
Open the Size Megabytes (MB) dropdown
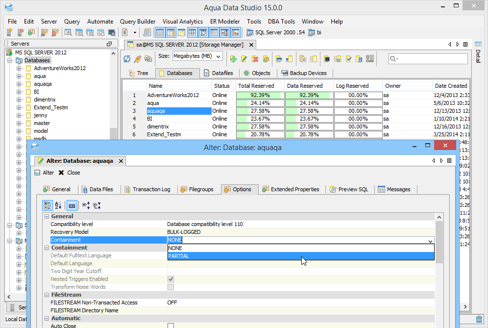pyautogui.click(x=197, y=56)
